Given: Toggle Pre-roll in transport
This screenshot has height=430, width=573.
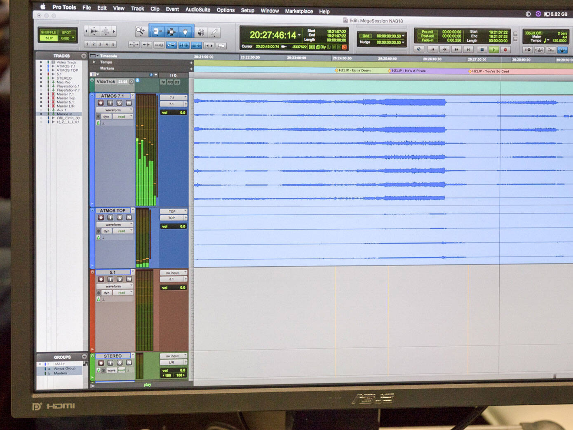Looking at the screenshot, I should [427, 32].
